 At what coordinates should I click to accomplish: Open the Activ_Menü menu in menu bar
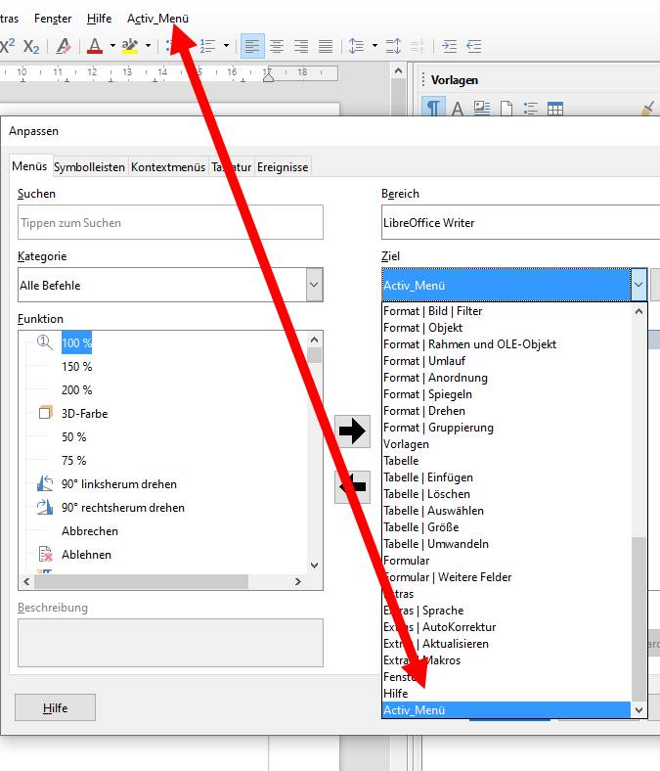pyautogui.click(x=157, y=19)
